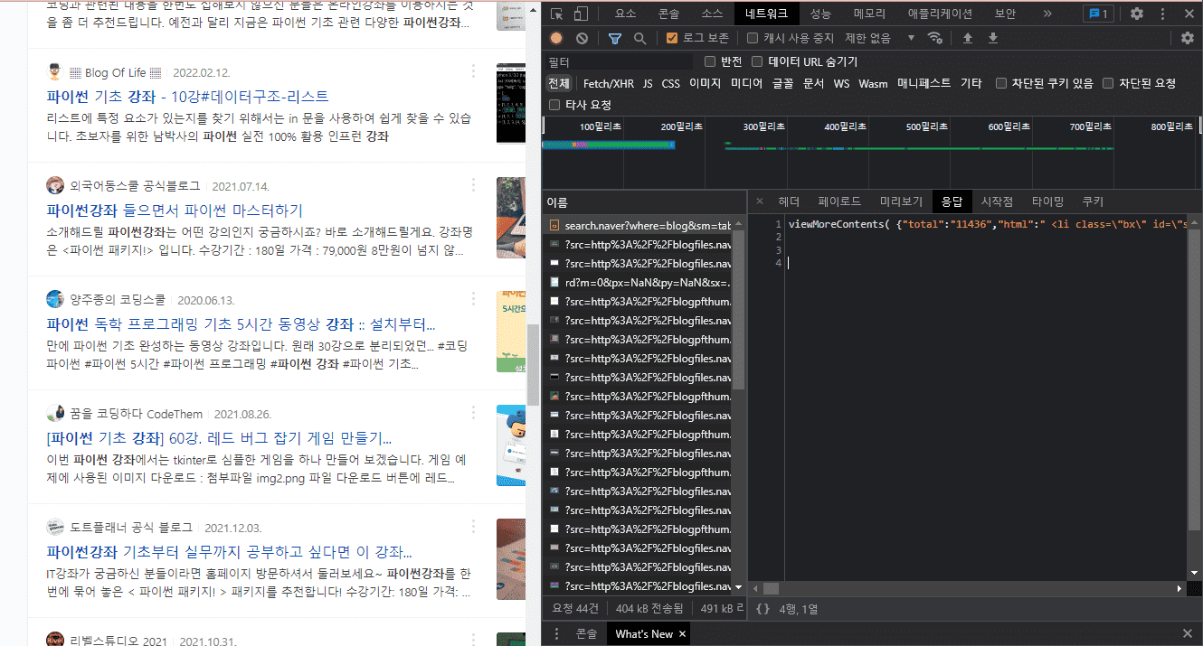Image resolution: width=1203 pixels, height=646 pixels.
Task: Clear the network log
Action: [582, 38]
